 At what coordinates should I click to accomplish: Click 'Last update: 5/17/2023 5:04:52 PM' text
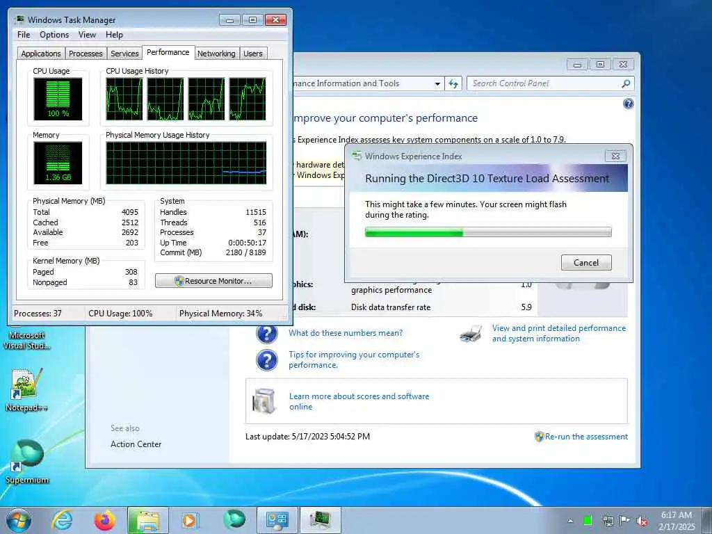click(x=307, y=437)
